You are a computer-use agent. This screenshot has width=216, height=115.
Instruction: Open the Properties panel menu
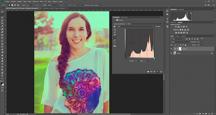coord(164,17)
